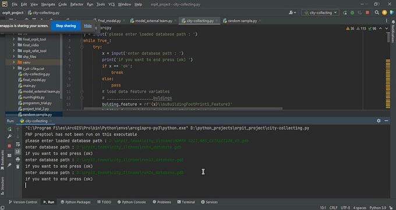
Task: Select random sample.py in project tree
Action: (x=35, y=115)
